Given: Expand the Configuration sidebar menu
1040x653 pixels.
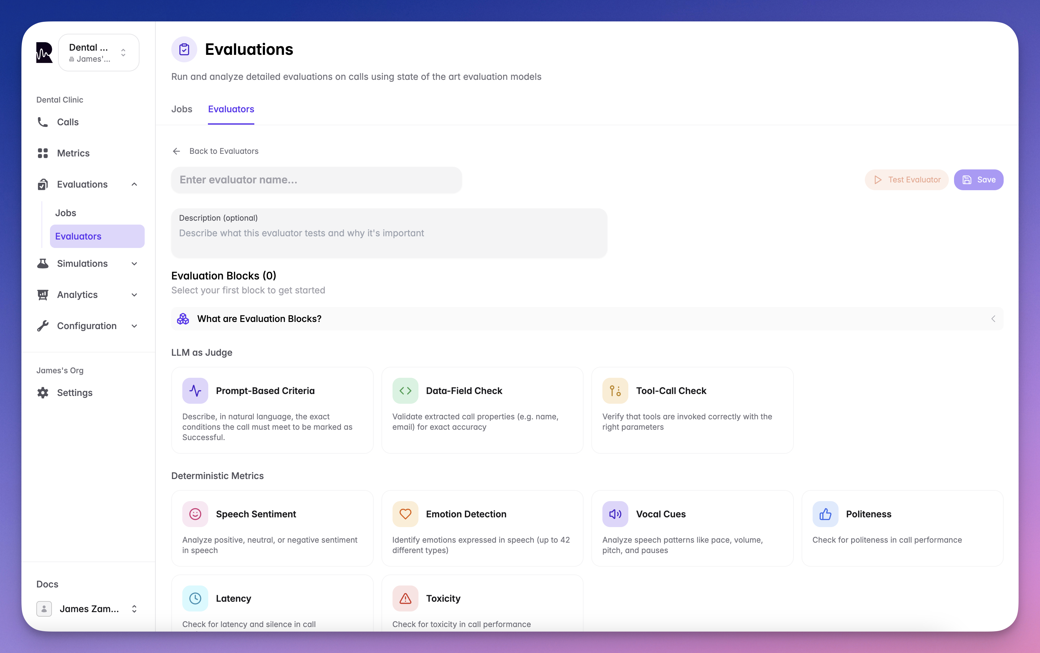Looking at the screenshot, I should [x=134, y=326].
